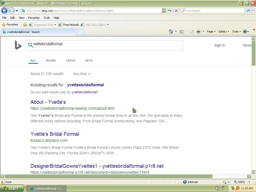Click the Read Mail envelope icon
256x192 pixels.
191,31
